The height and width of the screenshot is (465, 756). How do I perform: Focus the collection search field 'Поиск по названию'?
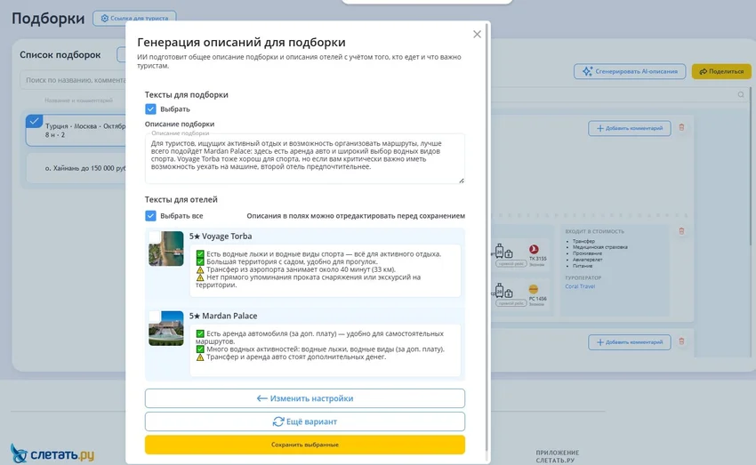tap(73, 80)
